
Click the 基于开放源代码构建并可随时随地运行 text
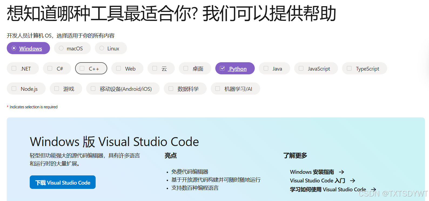216,180
